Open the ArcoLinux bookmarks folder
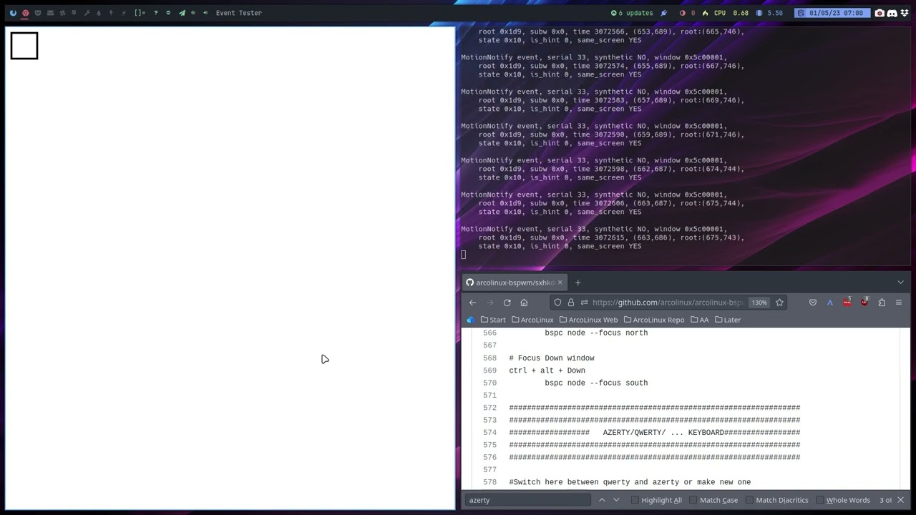The height and width of the screenshot is (515, 916). point(532,320)
